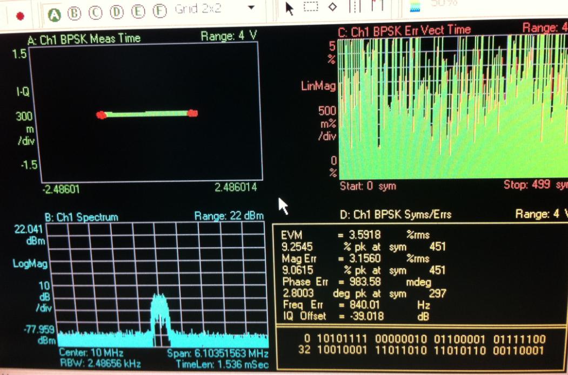Select trace D button in toolbar
This screenshot has width=568, height=375.
tap(117, 12)
